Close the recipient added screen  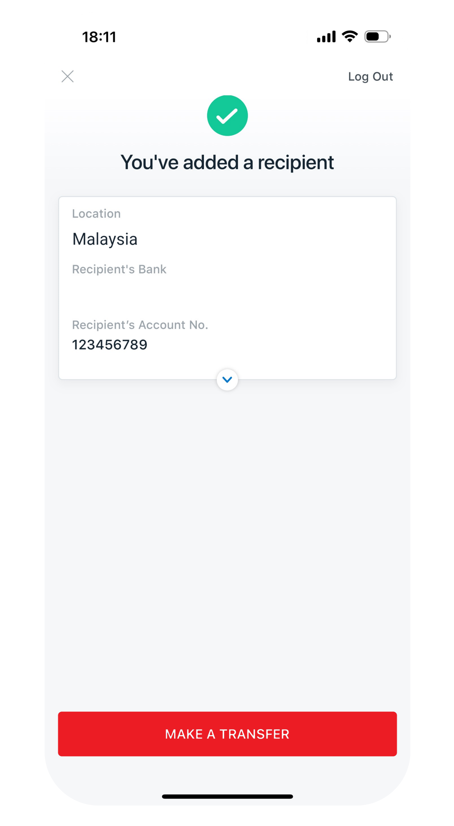click(67, 76)
